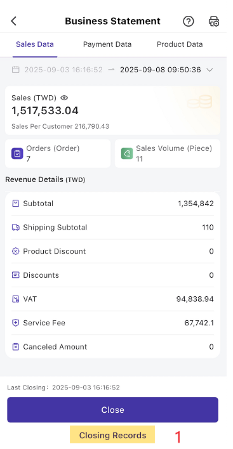Click the Product Discount badge icon
The height and width of the screenshot is (449, 233).
click(15, 251)
